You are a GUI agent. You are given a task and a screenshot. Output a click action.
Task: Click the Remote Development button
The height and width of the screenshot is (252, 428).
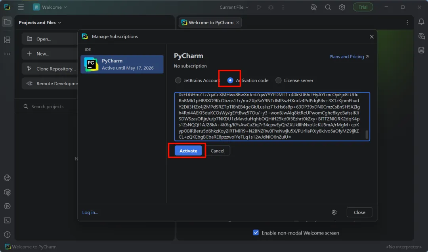point(50,83)
